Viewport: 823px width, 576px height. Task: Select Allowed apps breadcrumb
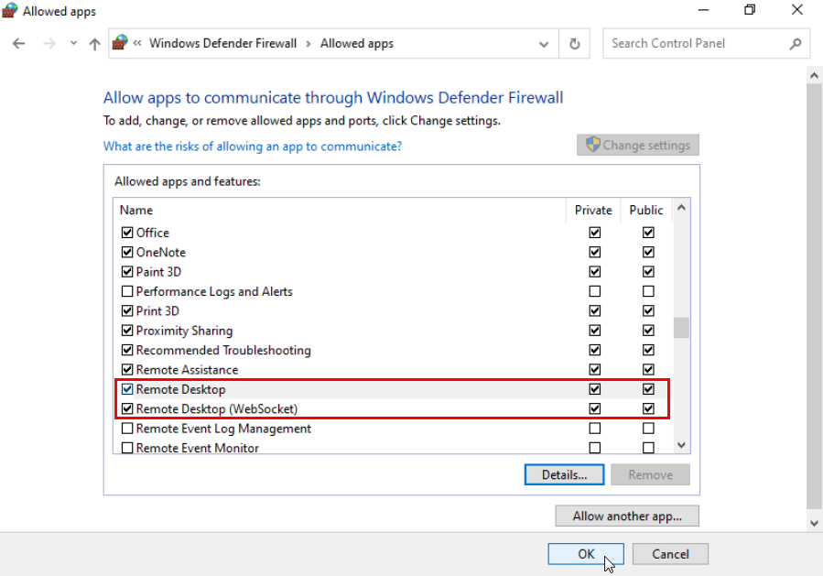357,43
